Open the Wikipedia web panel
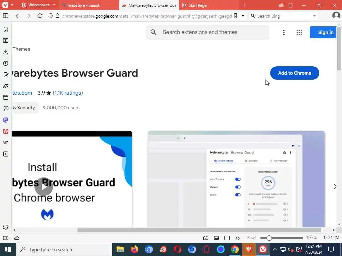Image resolution: width=342 pixels, height=256 pixels. click(x=6, y=143)
